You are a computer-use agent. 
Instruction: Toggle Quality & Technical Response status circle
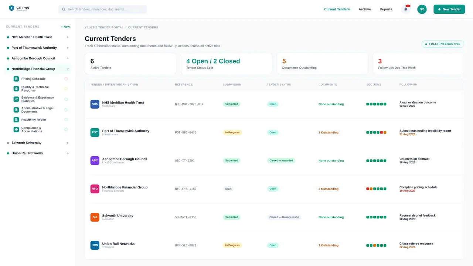(x=66, y=89)
